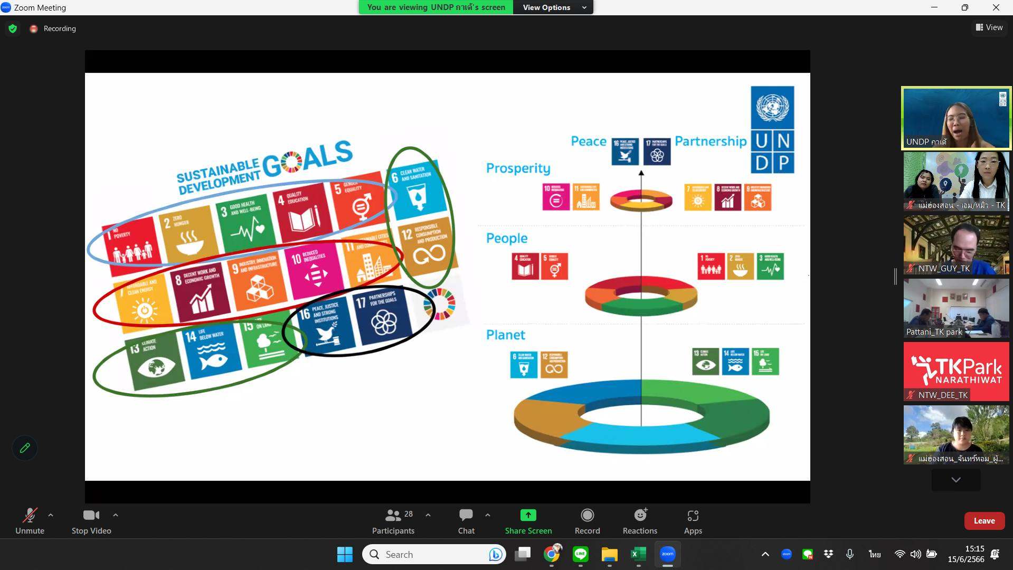Open the Reactions menu
The width and height of the screenshot is (1013, 570).
tap(639, 520)
